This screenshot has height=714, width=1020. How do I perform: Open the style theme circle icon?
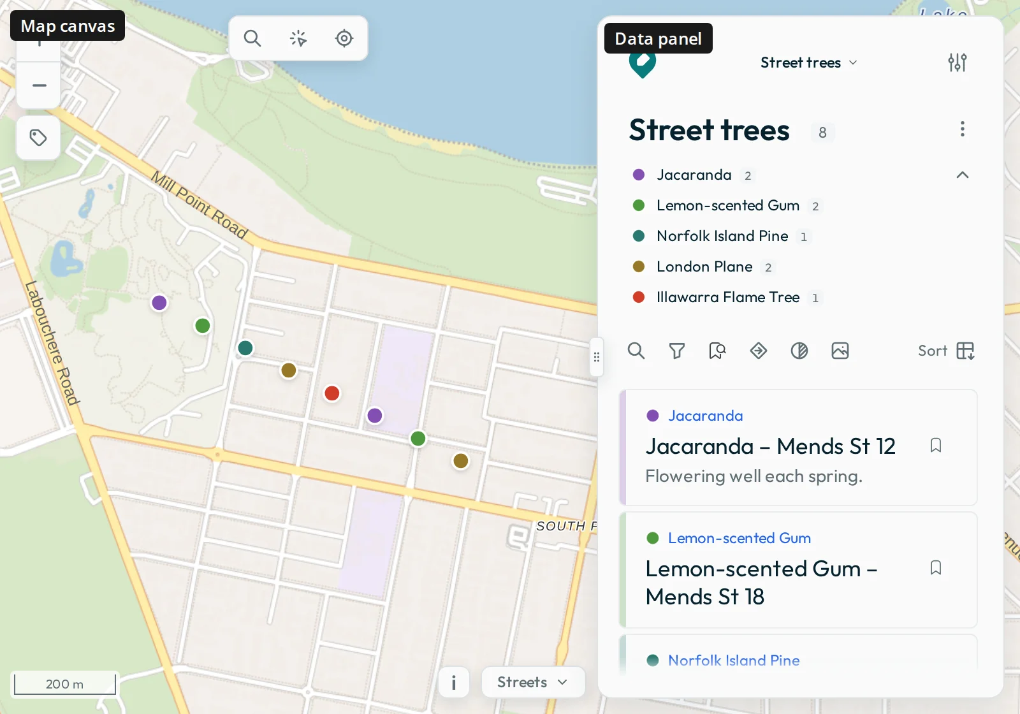(799, 351)
